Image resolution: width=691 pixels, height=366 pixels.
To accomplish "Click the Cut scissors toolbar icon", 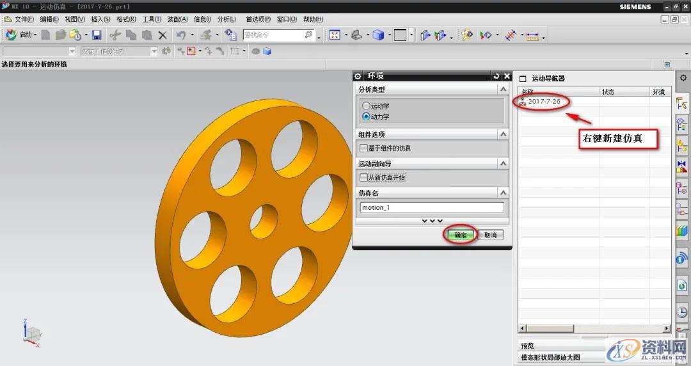I will click(x=115, y=35).
